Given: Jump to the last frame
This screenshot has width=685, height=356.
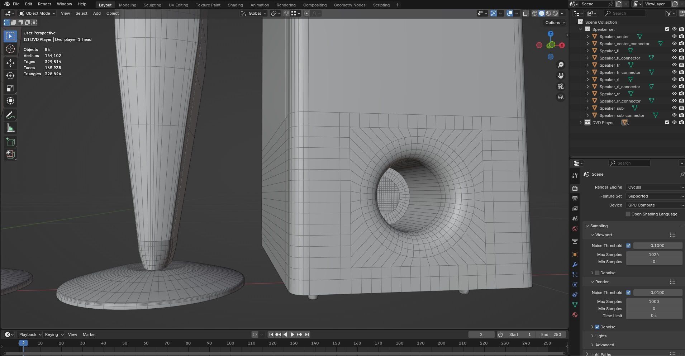Looking at the screenshot, I should tap(307, 334).
